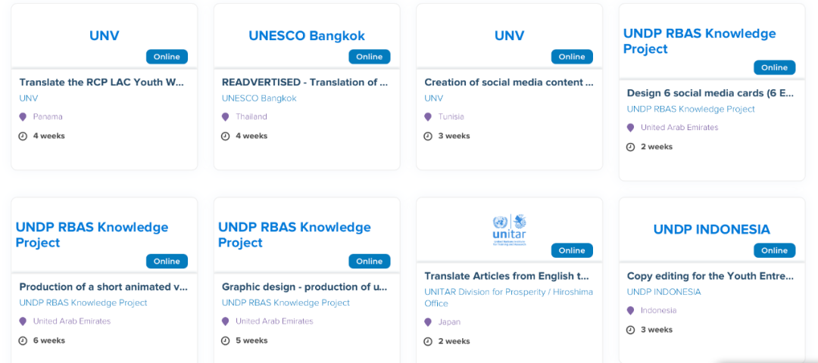Click the location pin icon beside Japan
Screen dimensions: 818x363
428,322
